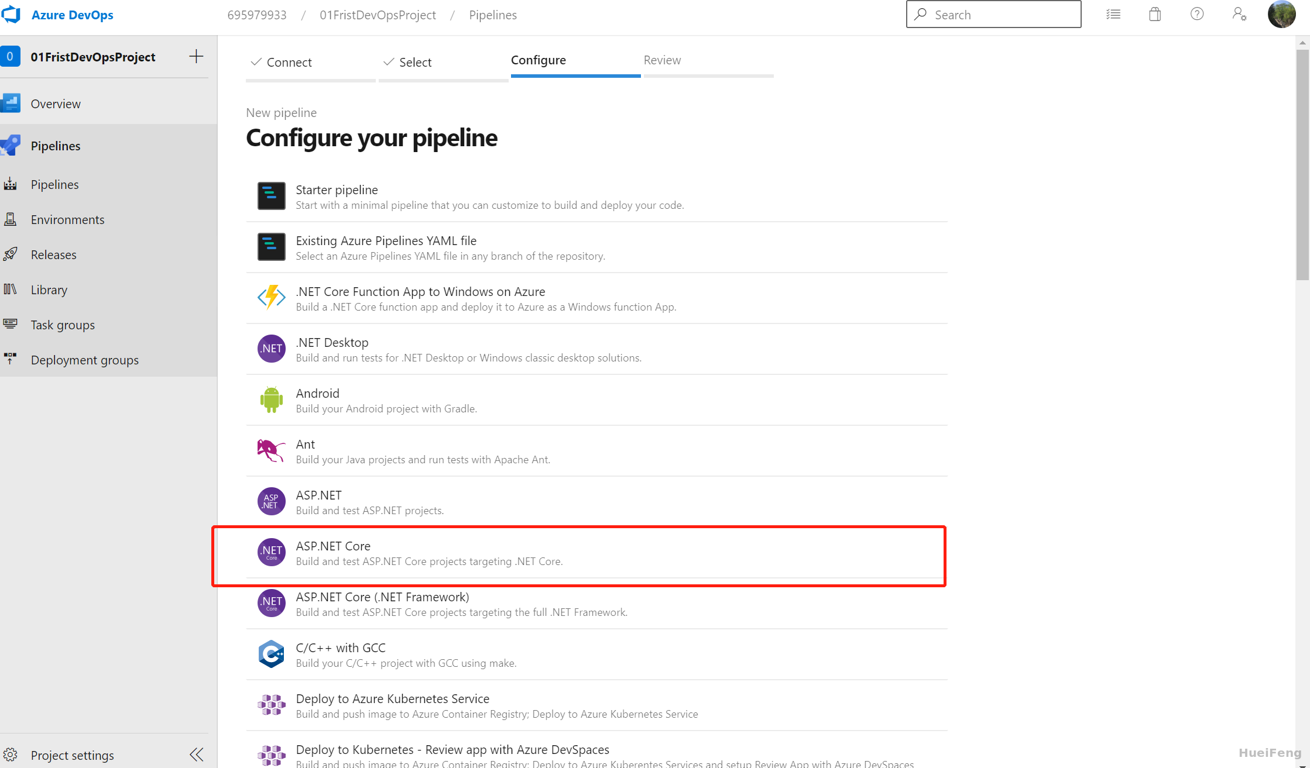Select the ASP.NET Core template title
The height and width of the screenshot is (768, 1310).
click(333, 546)
